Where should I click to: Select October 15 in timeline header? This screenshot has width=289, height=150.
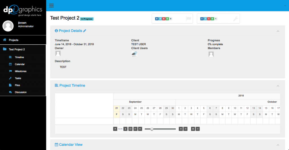266,108
